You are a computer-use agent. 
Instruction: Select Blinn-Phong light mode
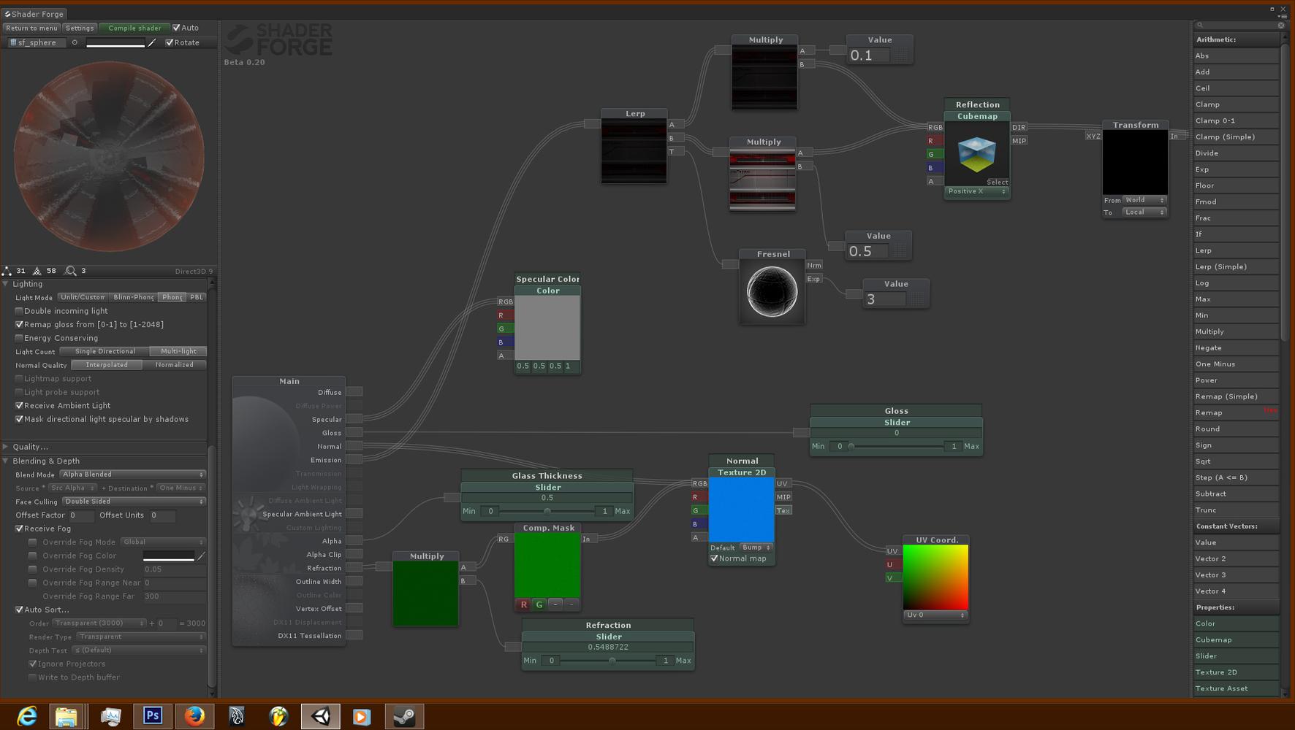tap(134, 297)
